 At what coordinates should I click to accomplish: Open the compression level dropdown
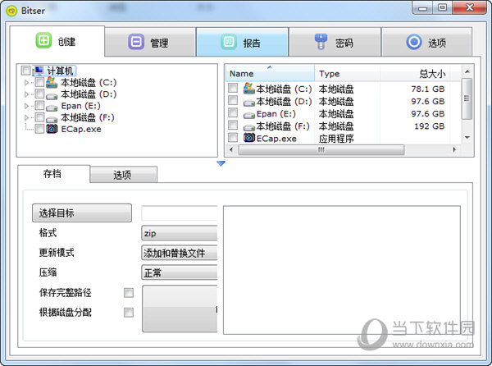click(180, 272)
